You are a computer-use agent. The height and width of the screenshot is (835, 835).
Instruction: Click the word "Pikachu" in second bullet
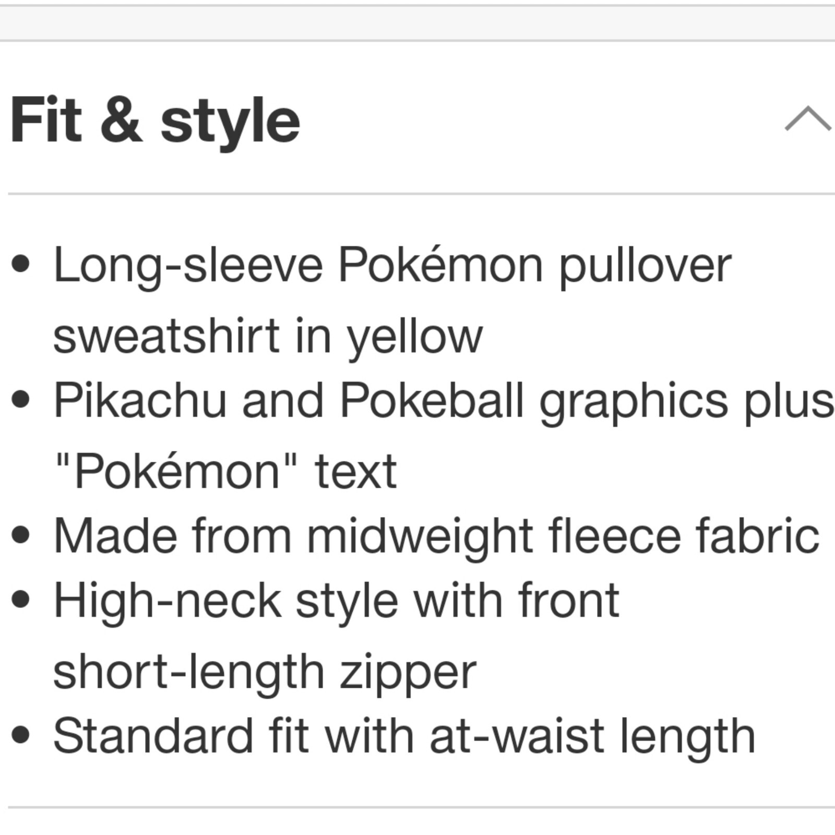pos(140,401)
